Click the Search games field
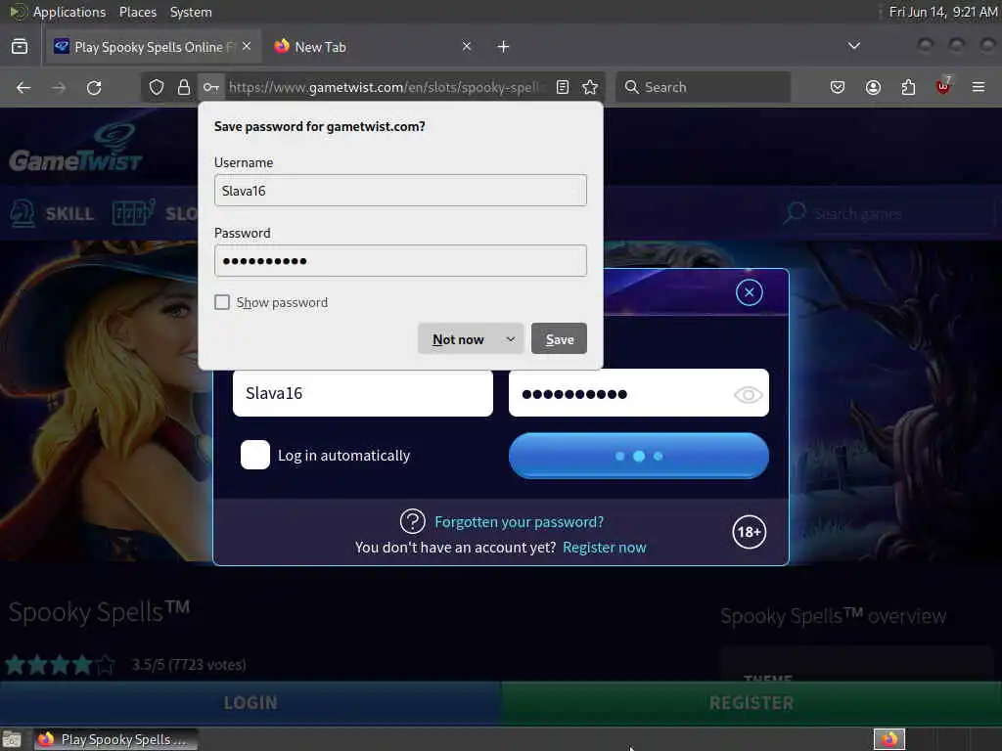The height and width of the screenshot is (751, 1002). tap(888, 213)
